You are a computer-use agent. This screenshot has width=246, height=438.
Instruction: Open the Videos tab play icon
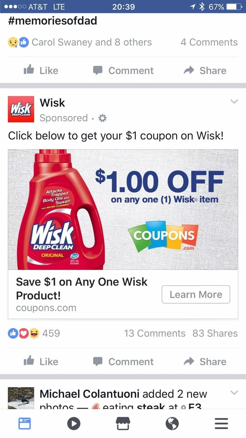(74, 424)
